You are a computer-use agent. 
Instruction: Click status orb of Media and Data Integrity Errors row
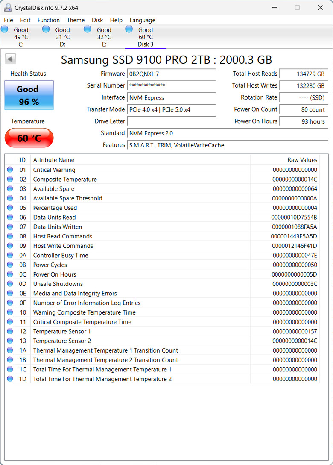10,293
